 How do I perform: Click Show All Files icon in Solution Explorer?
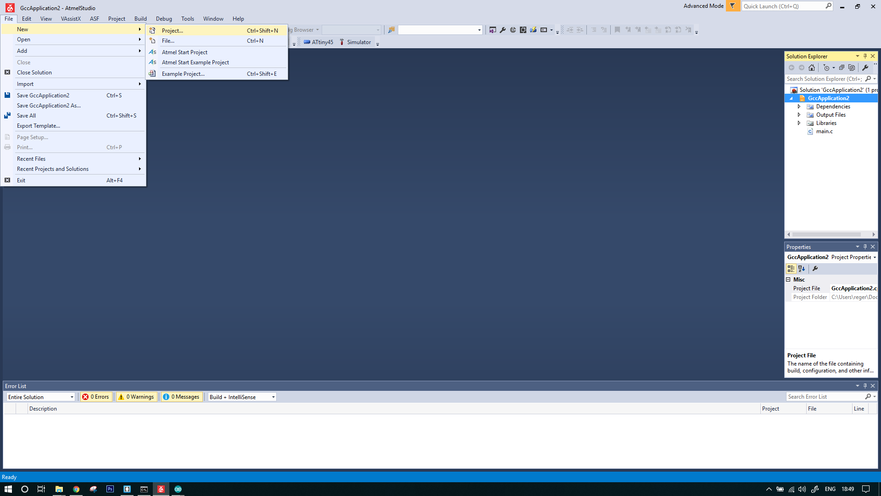click(x=852, y=68)
